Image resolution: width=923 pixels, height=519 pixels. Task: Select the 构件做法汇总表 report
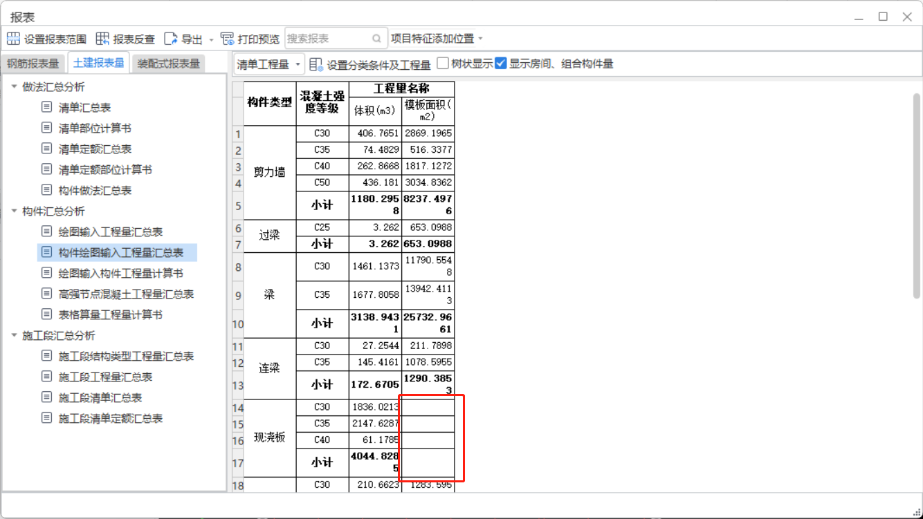pos(95,190)
